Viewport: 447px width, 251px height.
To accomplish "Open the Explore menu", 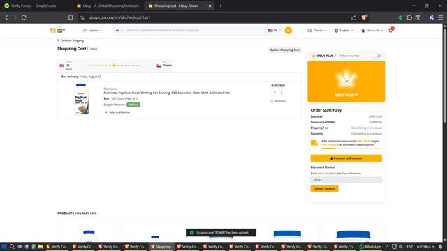I will [x=93, y=31].
